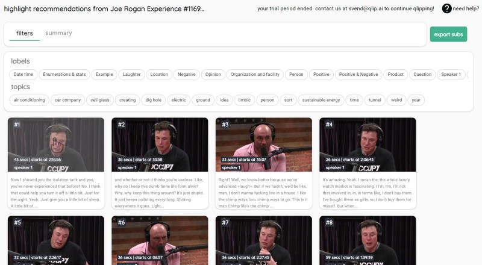The height and width of the screenshot is (265, 482).
Task: Filter by air conditioning topic
Action: [x=29, y=100]
